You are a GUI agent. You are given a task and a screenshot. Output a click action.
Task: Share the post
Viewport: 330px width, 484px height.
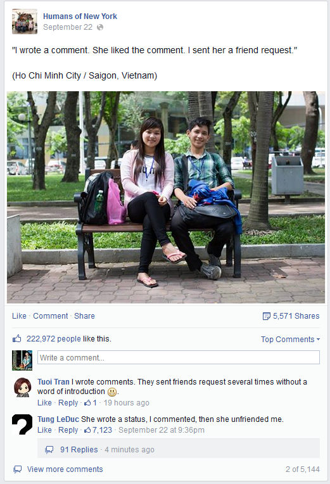tap(84, 315)
